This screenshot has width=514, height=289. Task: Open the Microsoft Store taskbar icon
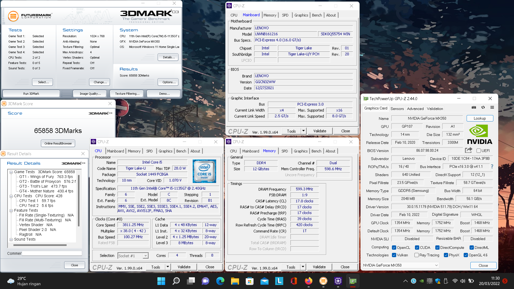250,281
